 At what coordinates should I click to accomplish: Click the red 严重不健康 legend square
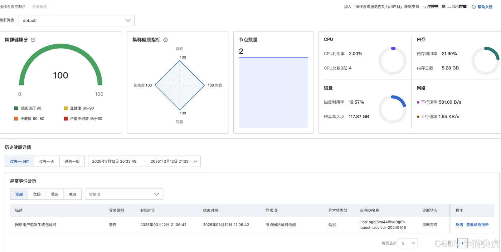[x=65, y=119]
